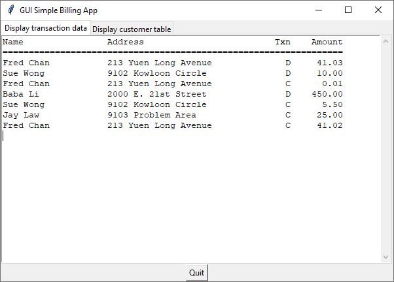The height and width of the screenshot is (282, 394).
Task: Click the scrollbar up arrow
Action: [x=385, y=41]
